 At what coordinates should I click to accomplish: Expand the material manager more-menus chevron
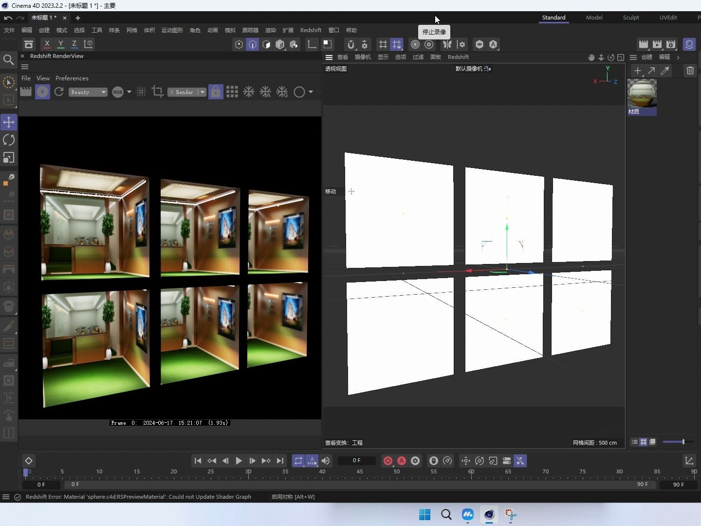click(678, 57)
